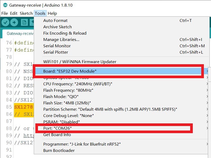Click line number 76 in the editor gutter

coord(9,43)
